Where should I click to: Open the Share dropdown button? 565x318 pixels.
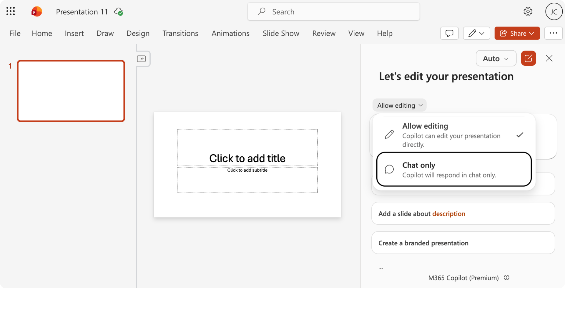(x=517, y=33)
